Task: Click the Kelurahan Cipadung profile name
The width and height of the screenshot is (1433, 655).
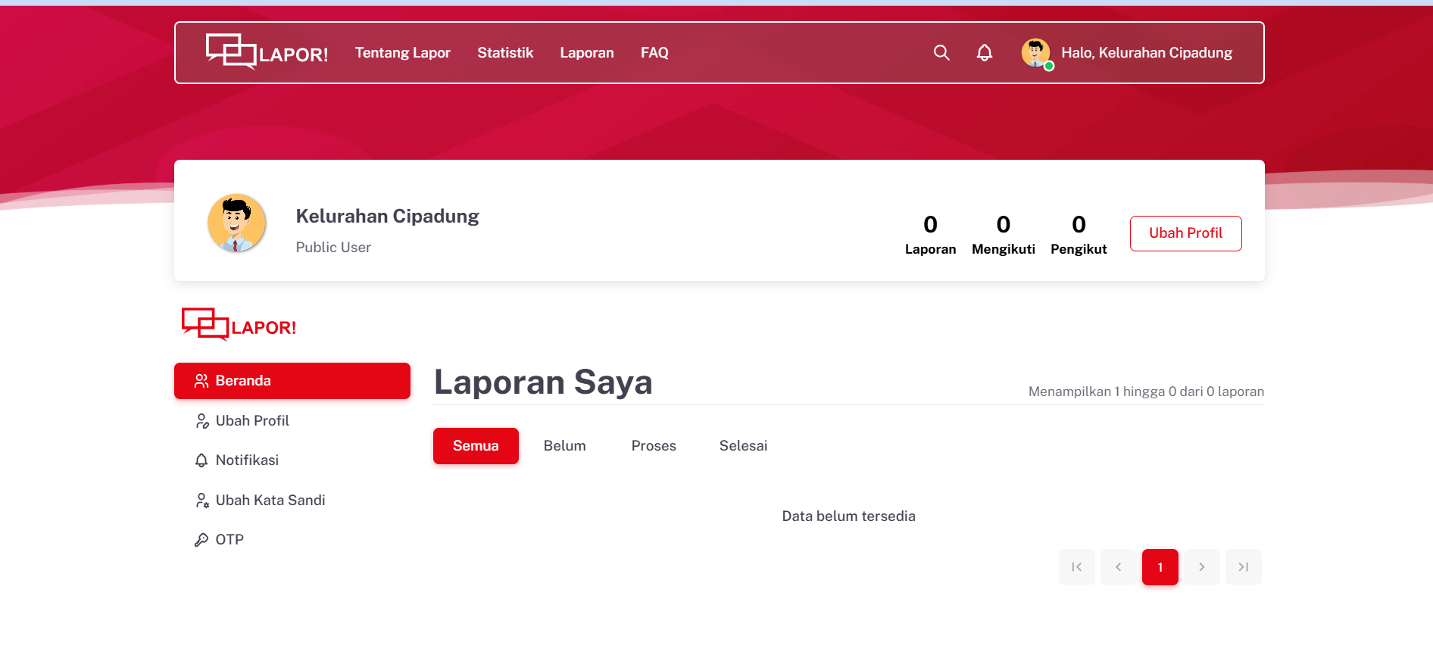Action: point(387,217)
